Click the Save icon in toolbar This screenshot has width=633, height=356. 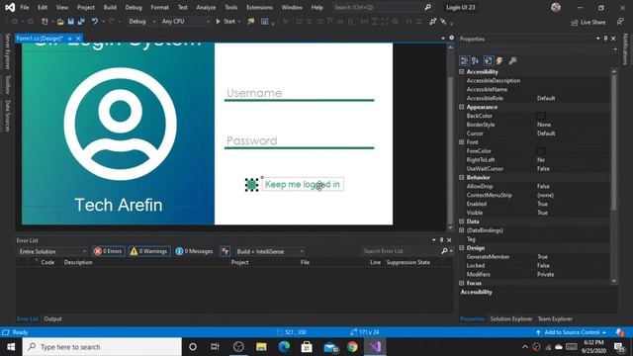pyautogui.click(x=70, y=22)
